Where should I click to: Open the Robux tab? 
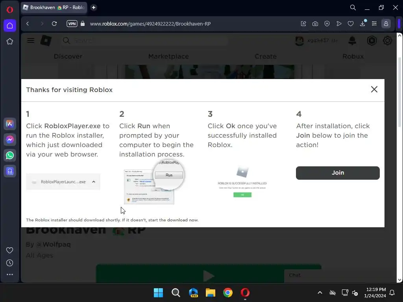point(353,56)
